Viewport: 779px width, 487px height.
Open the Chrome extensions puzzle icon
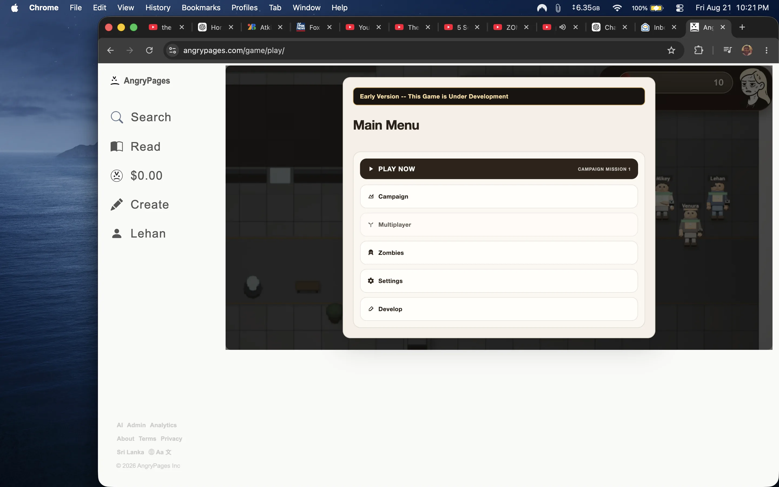pyautogui.click(x=698, y=50)
